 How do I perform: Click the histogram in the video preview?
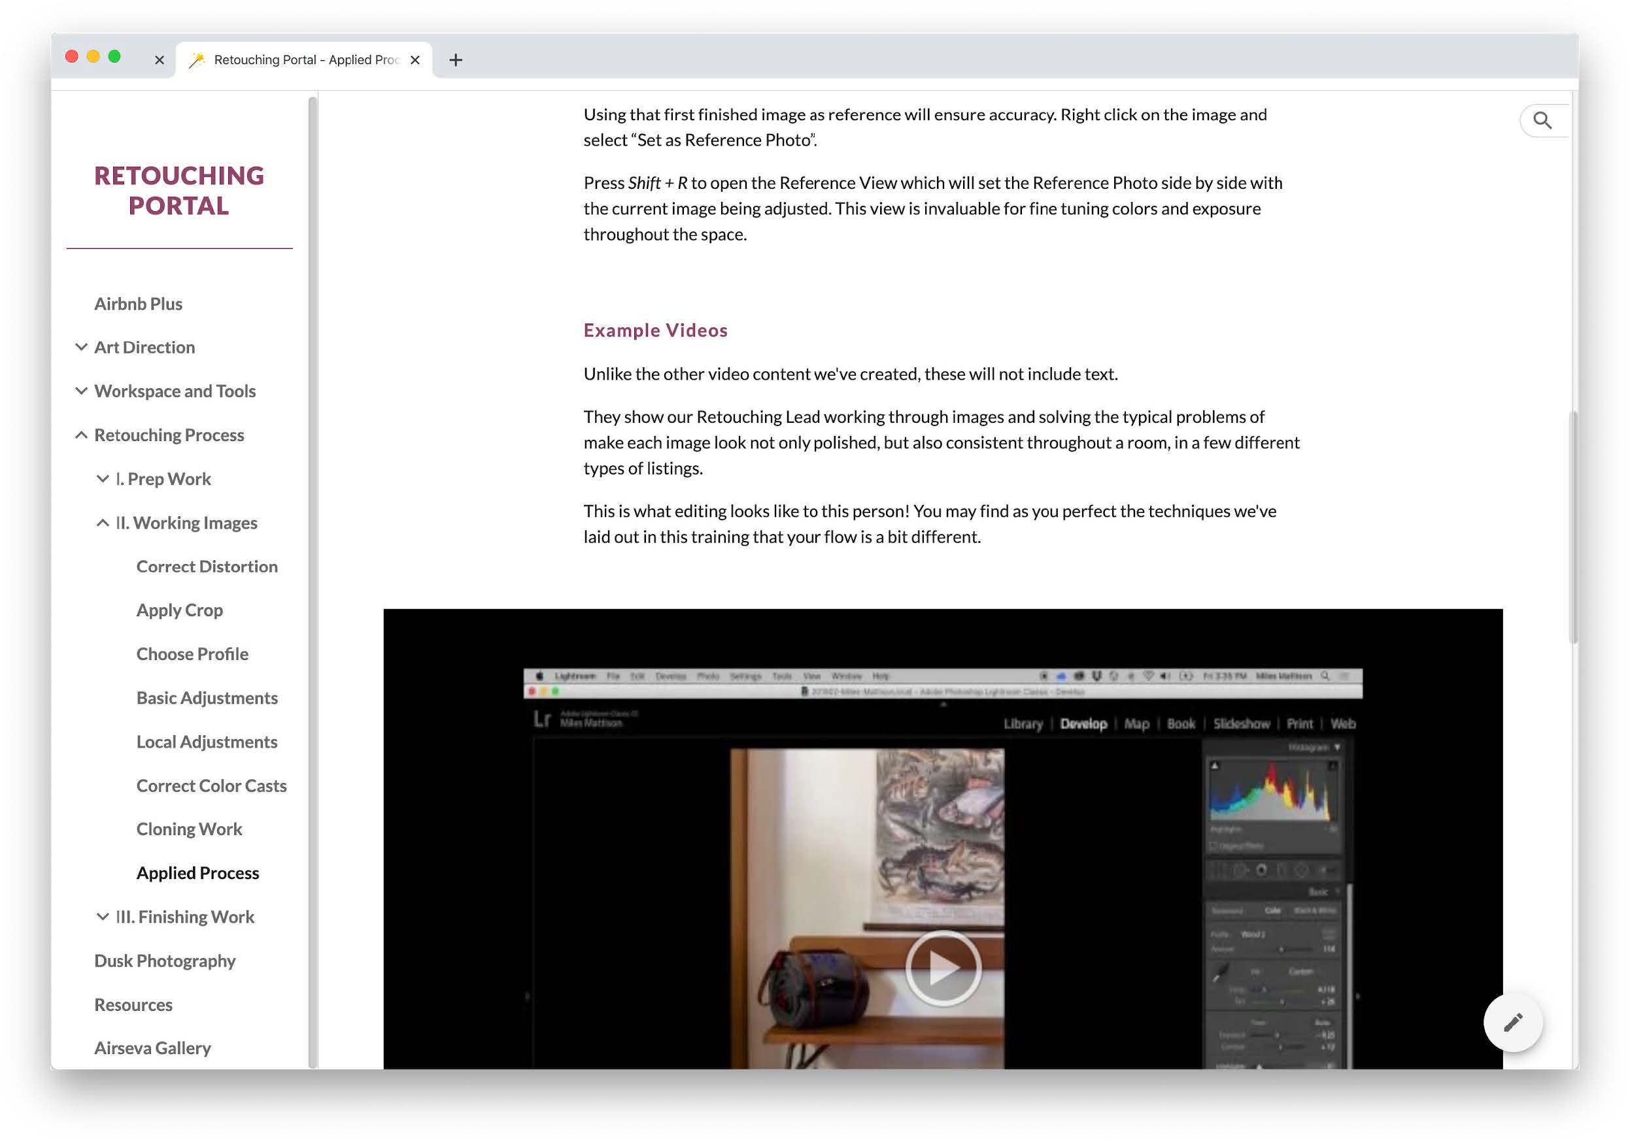click(1273, 791)
